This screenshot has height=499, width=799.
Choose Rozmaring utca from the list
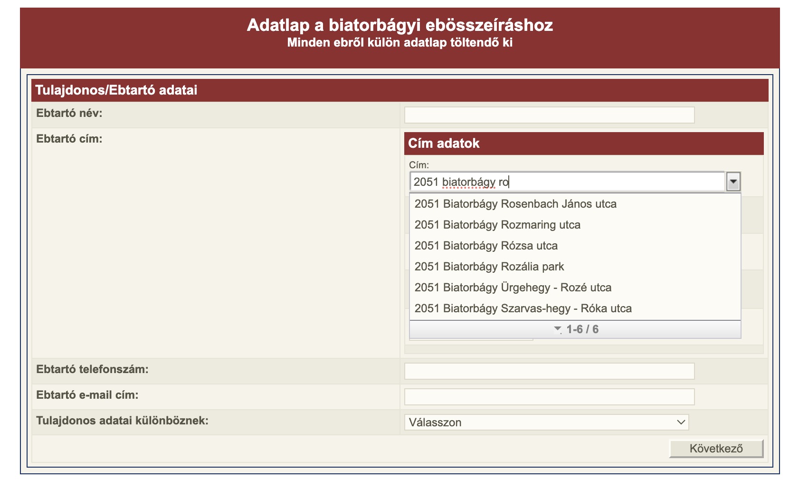497,225
